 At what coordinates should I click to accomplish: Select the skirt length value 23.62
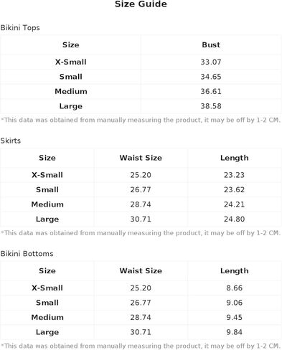pos(234,190)
